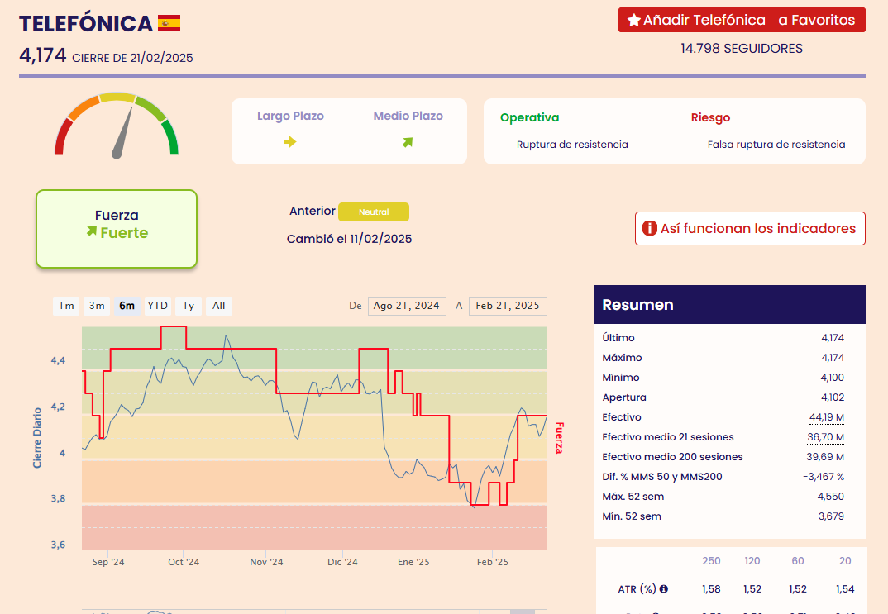This screenshot has width=888, height=614.
Task: Click the ATR column header 120
Action: 752,561
